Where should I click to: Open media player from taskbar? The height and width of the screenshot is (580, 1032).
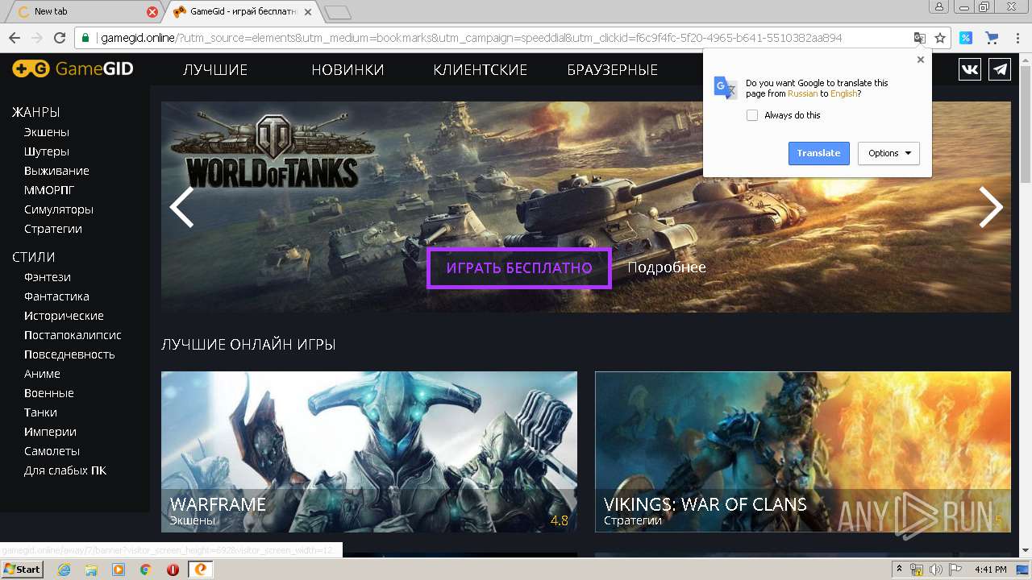click(119, 570)
